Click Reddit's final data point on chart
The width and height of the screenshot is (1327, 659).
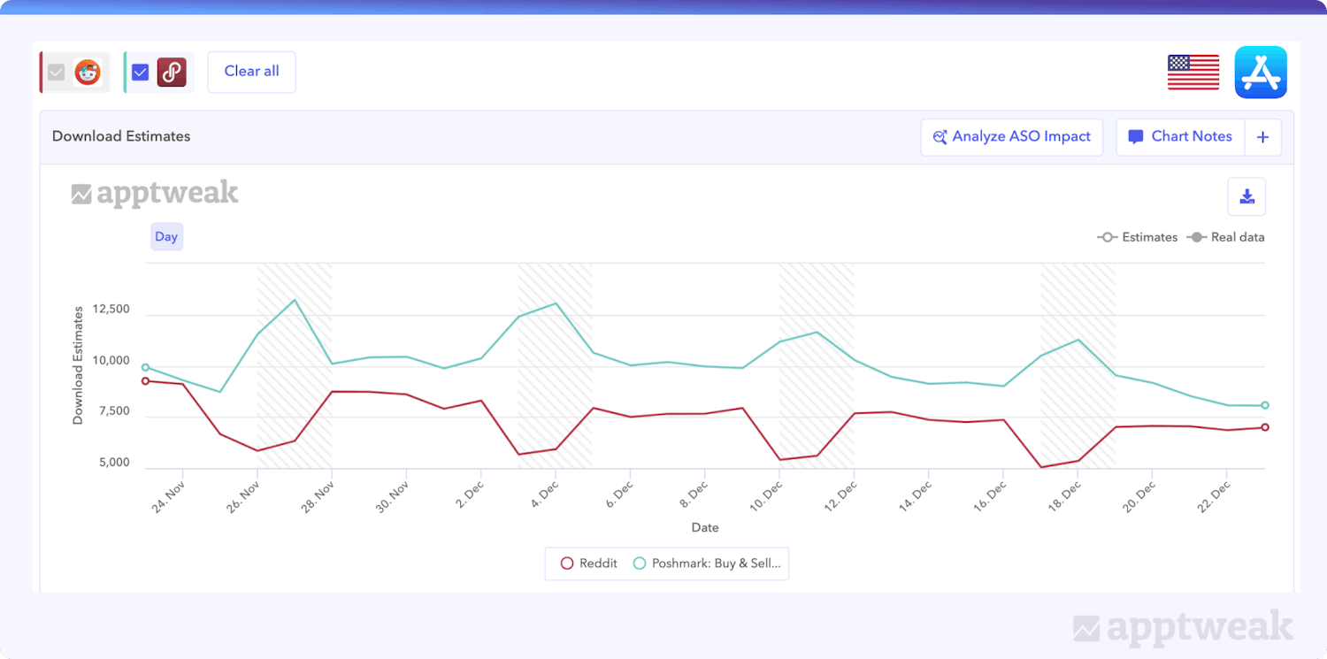click(1265, 427)
